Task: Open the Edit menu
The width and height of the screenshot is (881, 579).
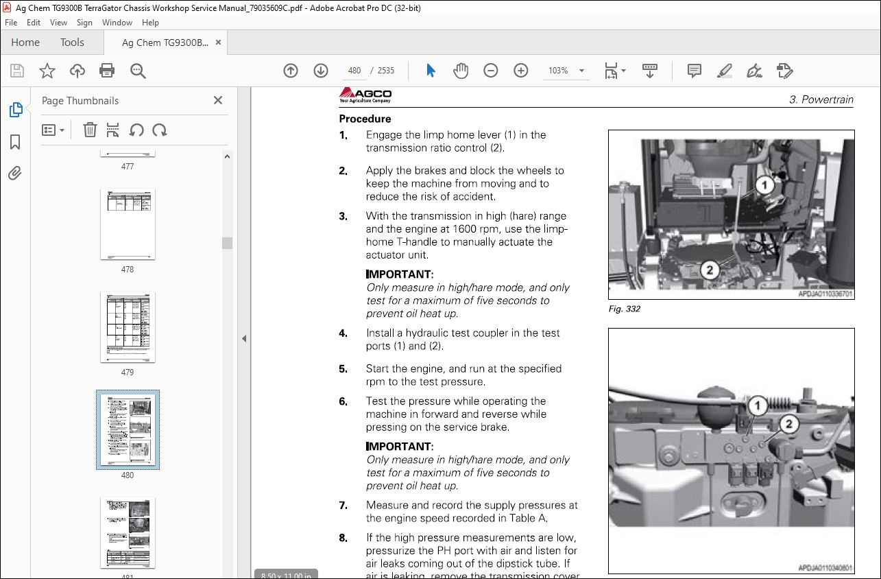Action: 34,23
